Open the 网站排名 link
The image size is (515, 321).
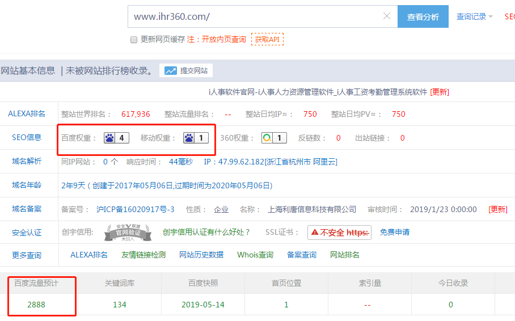click(x=344, y=255)
